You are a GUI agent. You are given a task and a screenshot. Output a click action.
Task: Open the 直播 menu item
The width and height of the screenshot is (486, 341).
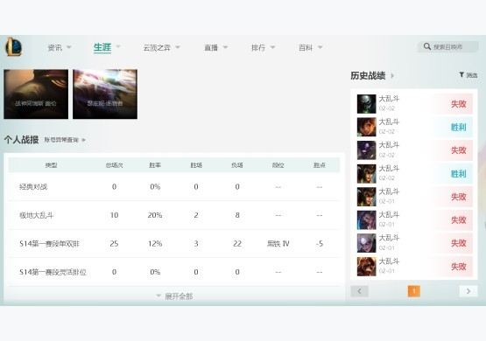(x=211, y=47)
